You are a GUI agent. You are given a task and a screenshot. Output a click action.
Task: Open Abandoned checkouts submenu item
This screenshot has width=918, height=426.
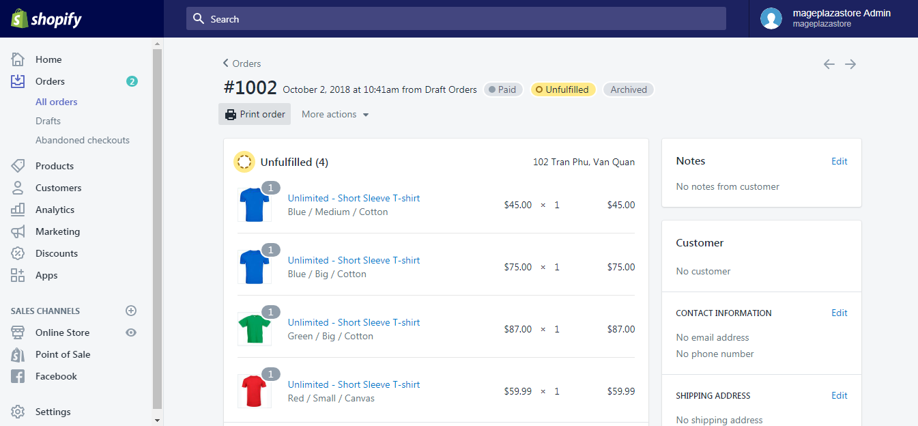(x=83, y=140)
